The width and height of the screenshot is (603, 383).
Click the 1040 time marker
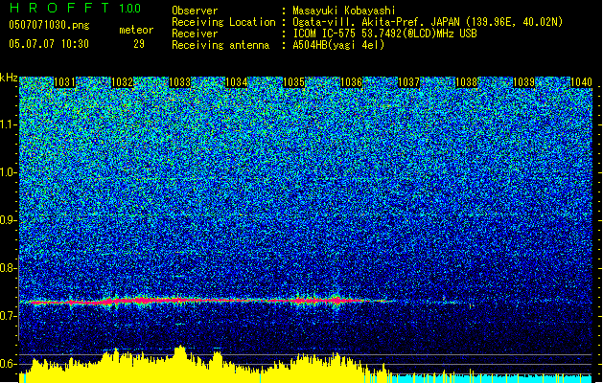[581, 82]
